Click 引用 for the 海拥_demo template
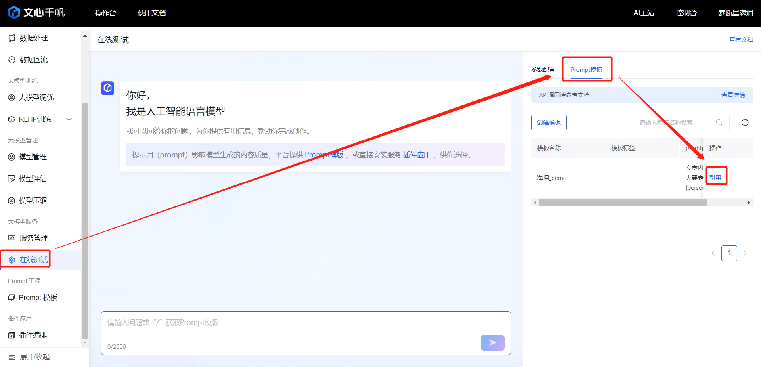 715,178
